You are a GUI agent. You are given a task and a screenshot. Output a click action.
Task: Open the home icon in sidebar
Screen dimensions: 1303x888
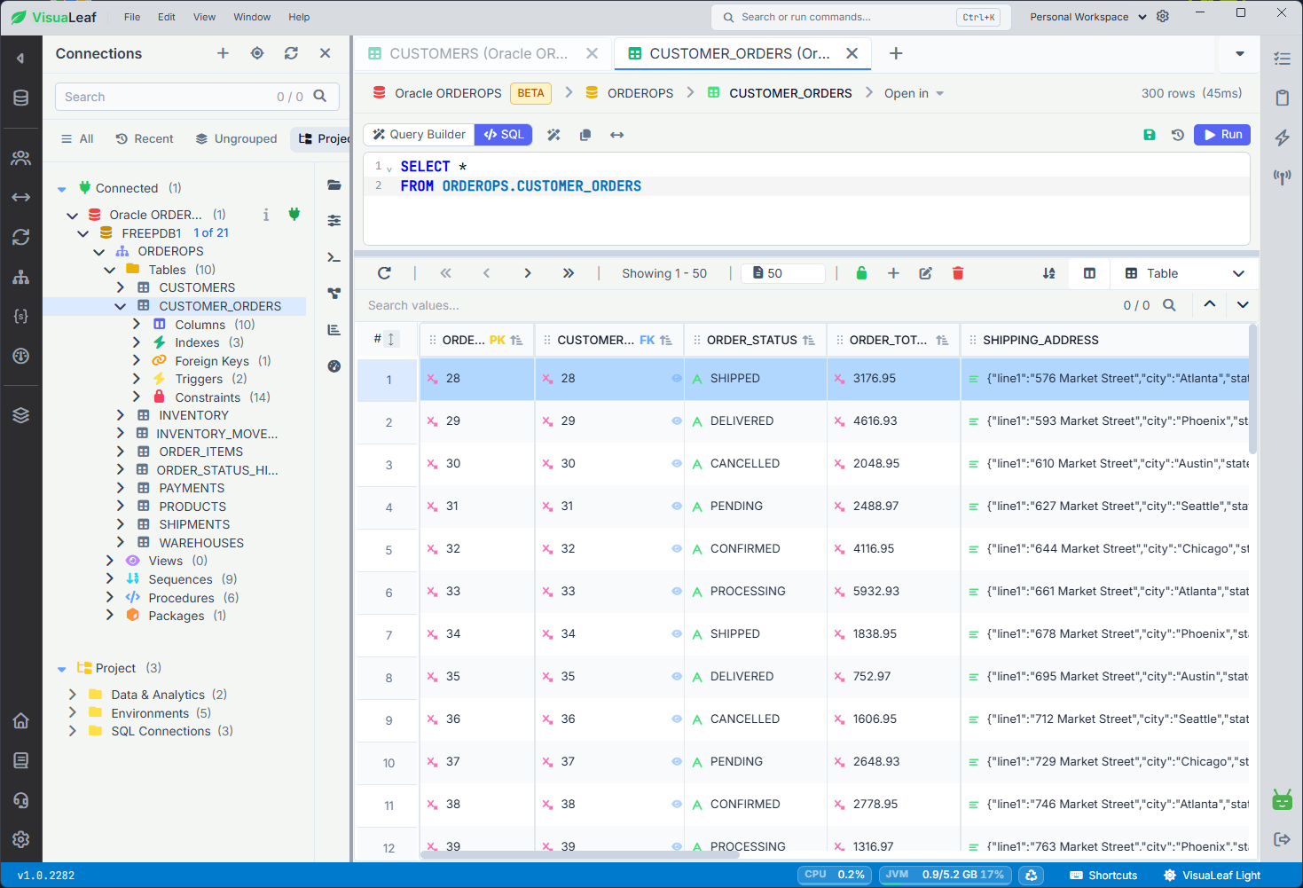[21, 720]
